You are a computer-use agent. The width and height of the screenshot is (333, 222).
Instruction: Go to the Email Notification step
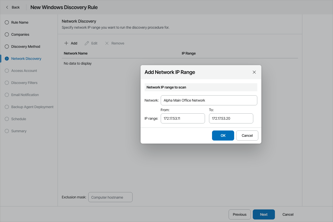pos(7,95)
